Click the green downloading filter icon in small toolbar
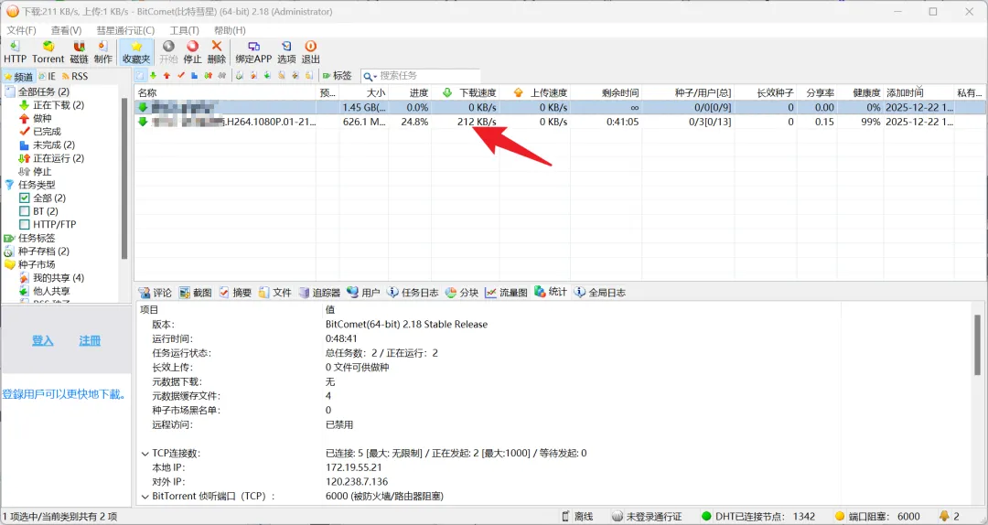The height and width of the screenshot is (525, 988). (x=153, y=76)
